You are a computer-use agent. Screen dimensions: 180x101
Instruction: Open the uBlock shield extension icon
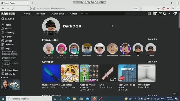click(x=163, y=8)
